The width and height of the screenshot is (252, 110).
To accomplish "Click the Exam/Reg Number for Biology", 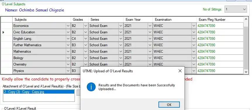I will point(220,58).
